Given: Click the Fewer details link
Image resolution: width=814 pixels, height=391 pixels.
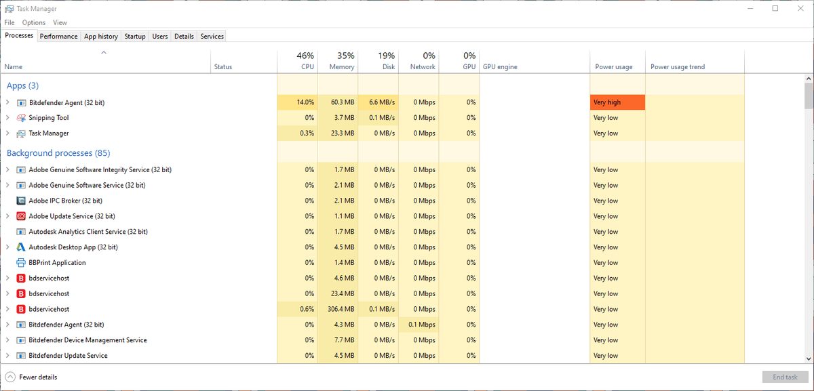Looking at the screenshot, I should 38,377.
